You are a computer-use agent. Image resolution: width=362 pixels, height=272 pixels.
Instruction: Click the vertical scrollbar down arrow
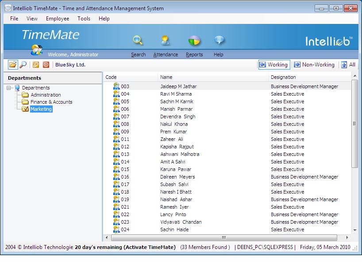[x=355, y=230]
